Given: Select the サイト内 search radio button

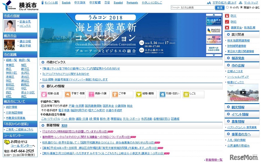Looking at the screenshot, I should click(x=227, y=7).
